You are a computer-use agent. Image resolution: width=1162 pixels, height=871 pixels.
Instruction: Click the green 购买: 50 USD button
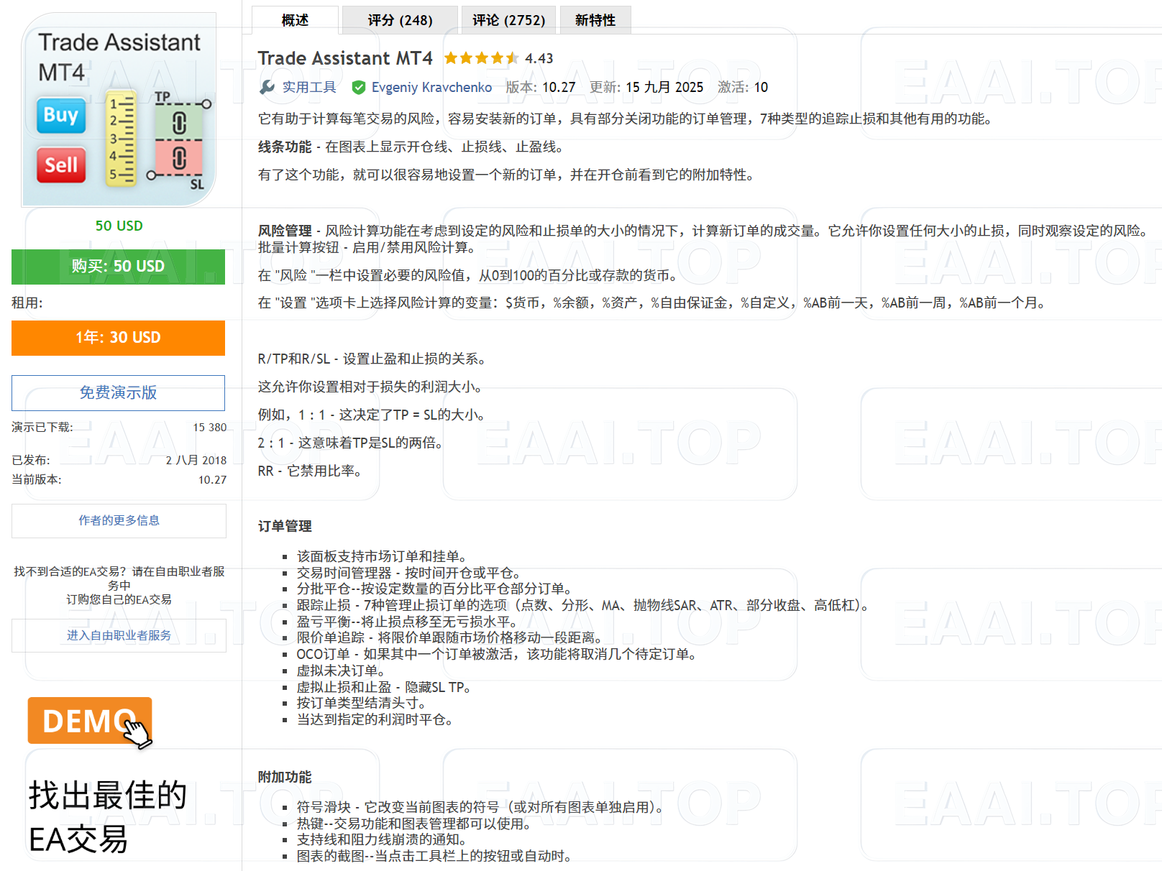(x=118, y=267)
